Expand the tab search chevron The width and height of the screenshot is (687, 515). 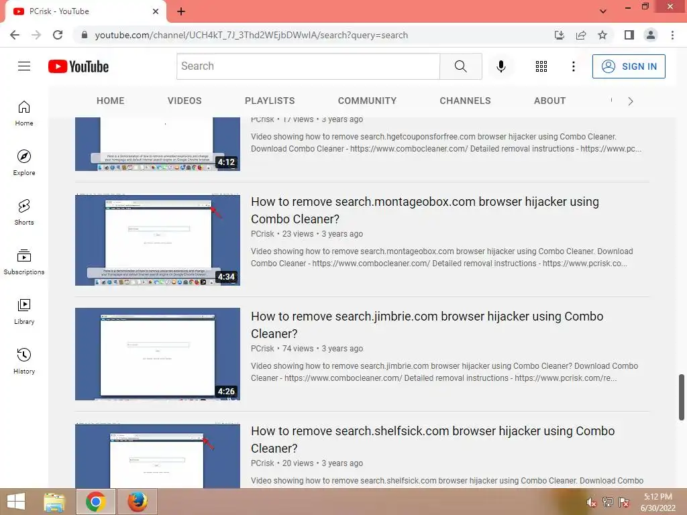pos(603,11)
